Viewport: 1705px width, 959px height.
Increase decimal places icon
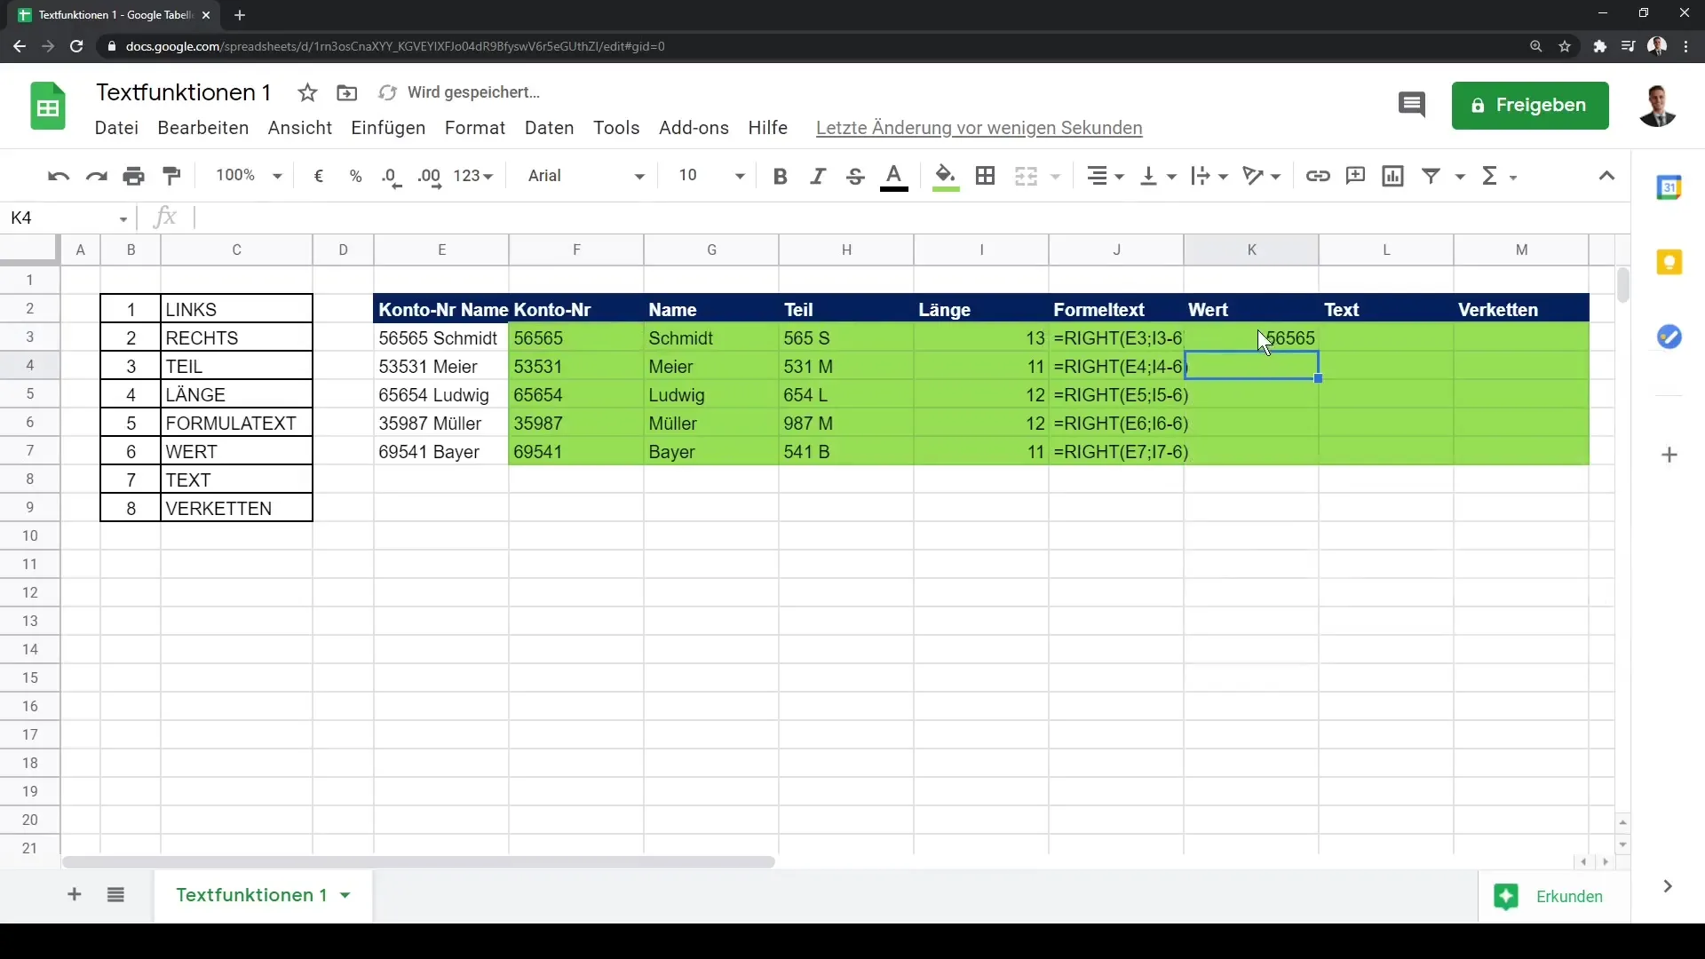(x=430, y=177)
